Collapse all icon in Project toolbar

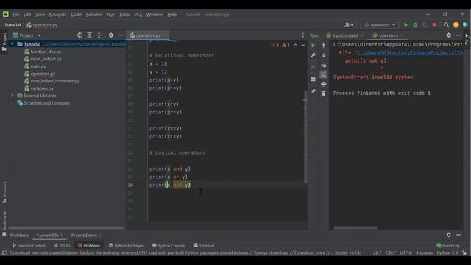(x=99, y=35)
